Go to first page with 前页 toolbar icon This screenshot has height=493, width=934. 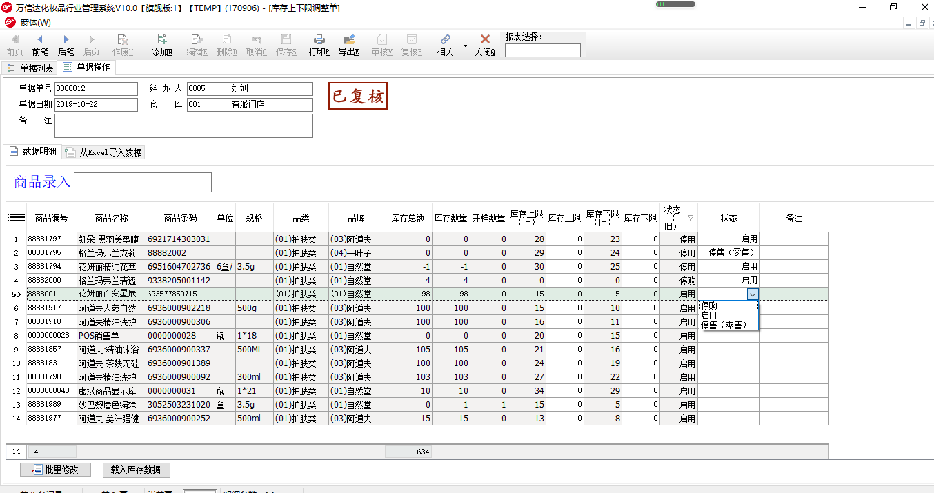[x=14, y=46]
